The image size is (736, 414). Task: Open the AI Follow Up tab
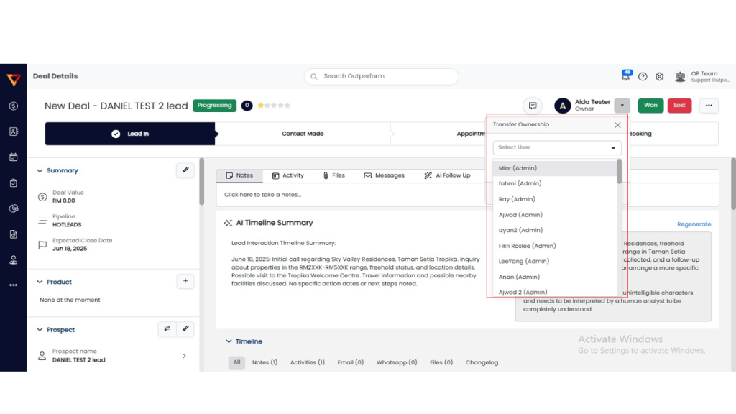[x=447, y=175]
